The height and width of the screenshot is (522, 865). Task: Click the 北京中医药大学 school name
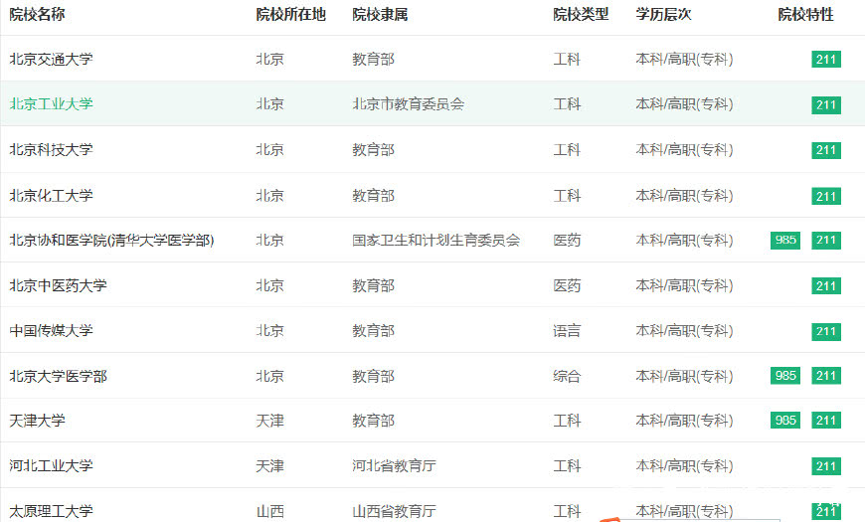click(59, 286)
